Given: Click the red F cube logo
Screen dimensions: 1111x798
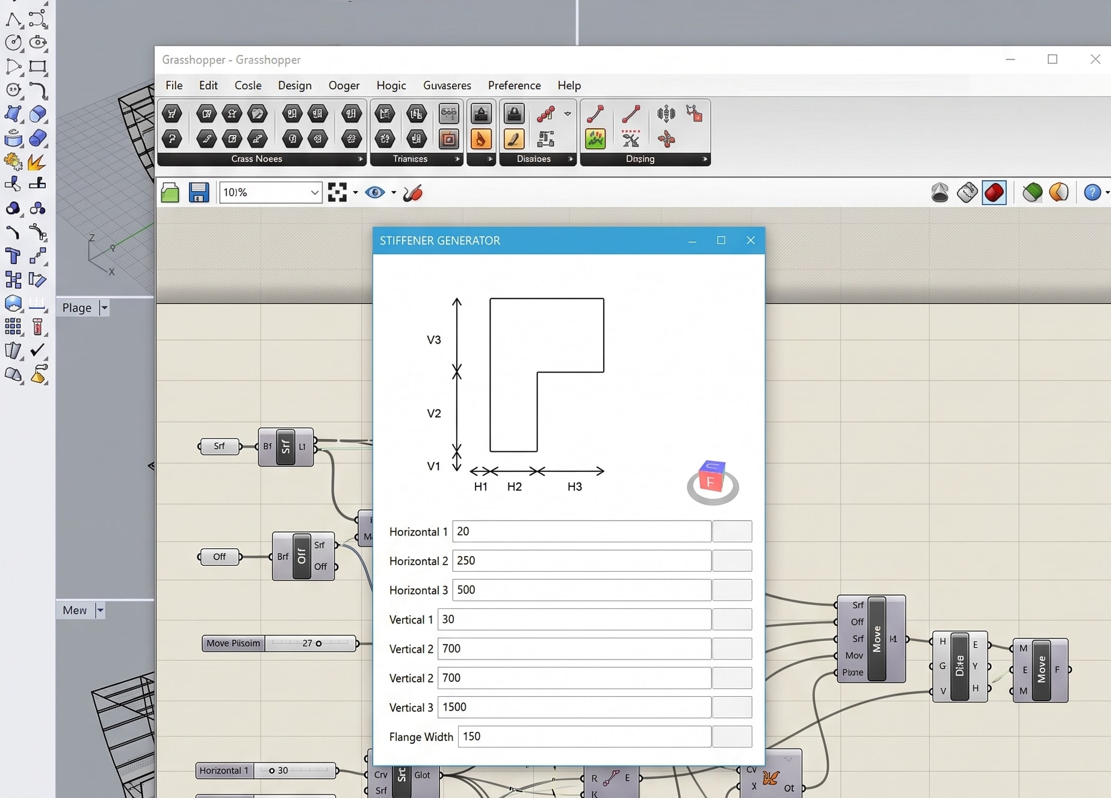Looking at the screenshot, I should (x=713, y=481).
